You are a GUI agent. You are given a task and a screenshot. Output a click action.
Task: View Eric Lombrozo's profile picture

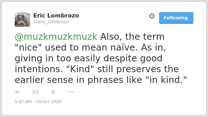(22, 19)
